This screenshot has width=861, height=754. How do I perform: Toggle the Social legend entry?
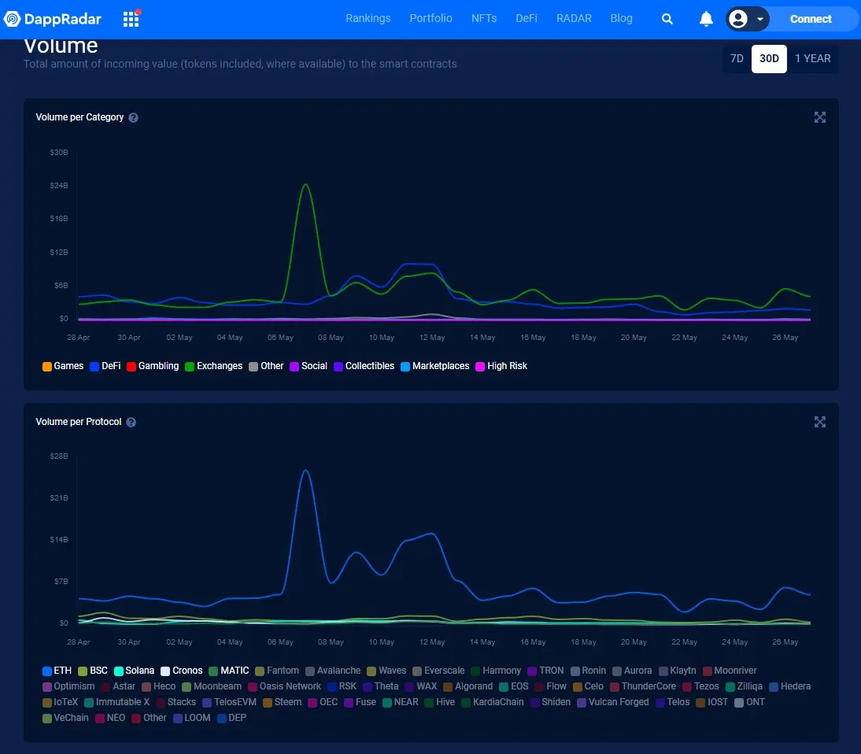pos(309,366)
